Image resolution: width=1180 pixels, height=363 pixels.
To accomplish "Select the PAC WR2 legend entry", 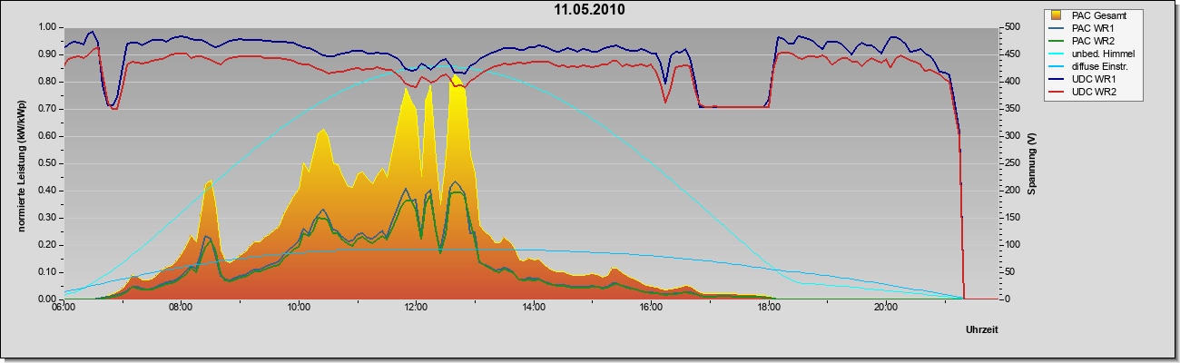I will point(1090,41).
